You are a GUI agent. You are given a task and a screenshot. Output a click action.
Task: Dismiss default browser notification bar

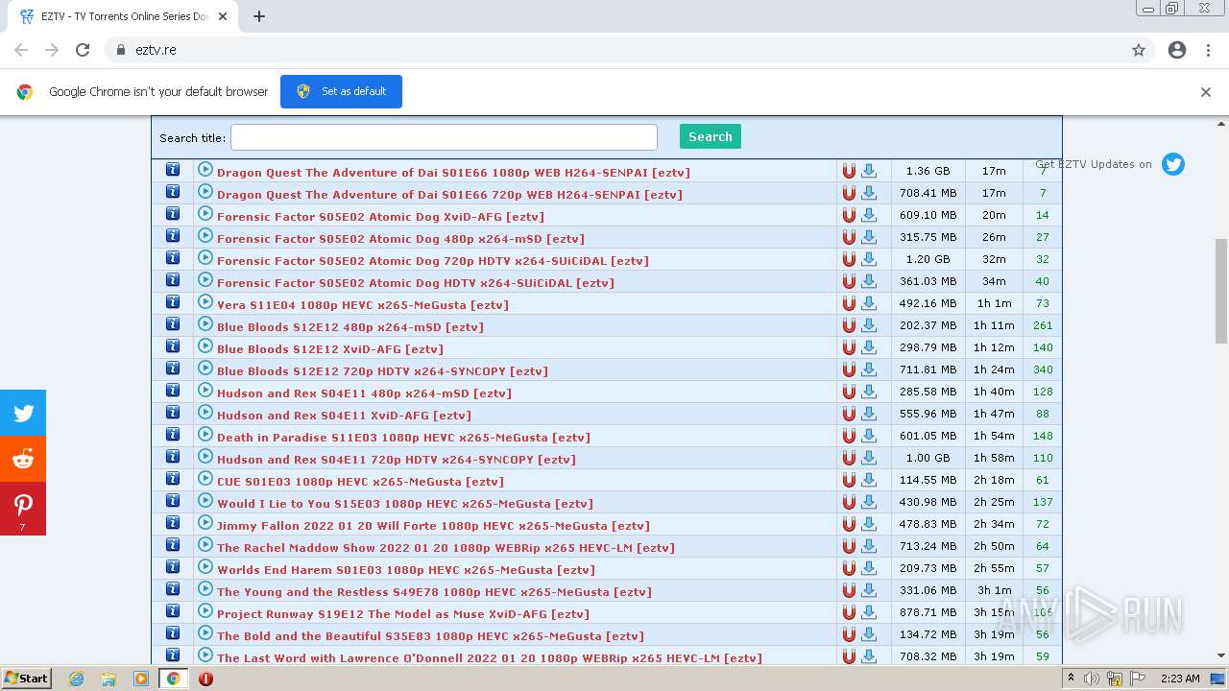pos(1206,92)
